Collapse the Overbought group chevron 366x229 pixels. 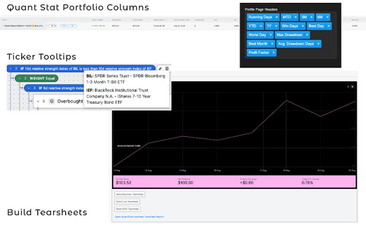pos(38,101)
